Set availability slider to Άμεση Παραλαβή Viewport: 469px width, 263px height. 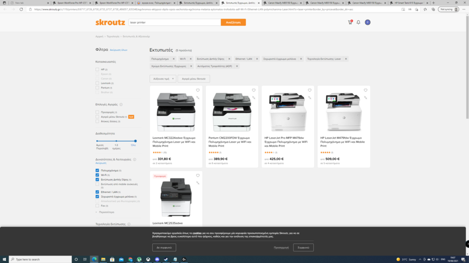[x=97, y=141]
